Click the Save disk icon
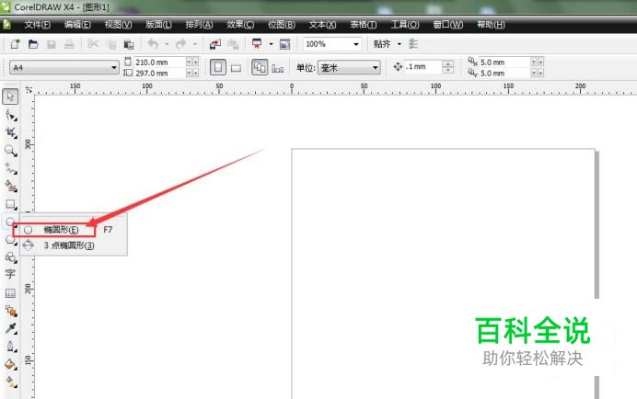Viewport: 637px width, 399px height. coord(52,44)
